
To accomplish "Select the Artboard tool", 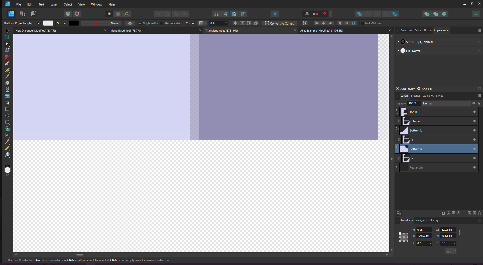I will coord(7,37).
